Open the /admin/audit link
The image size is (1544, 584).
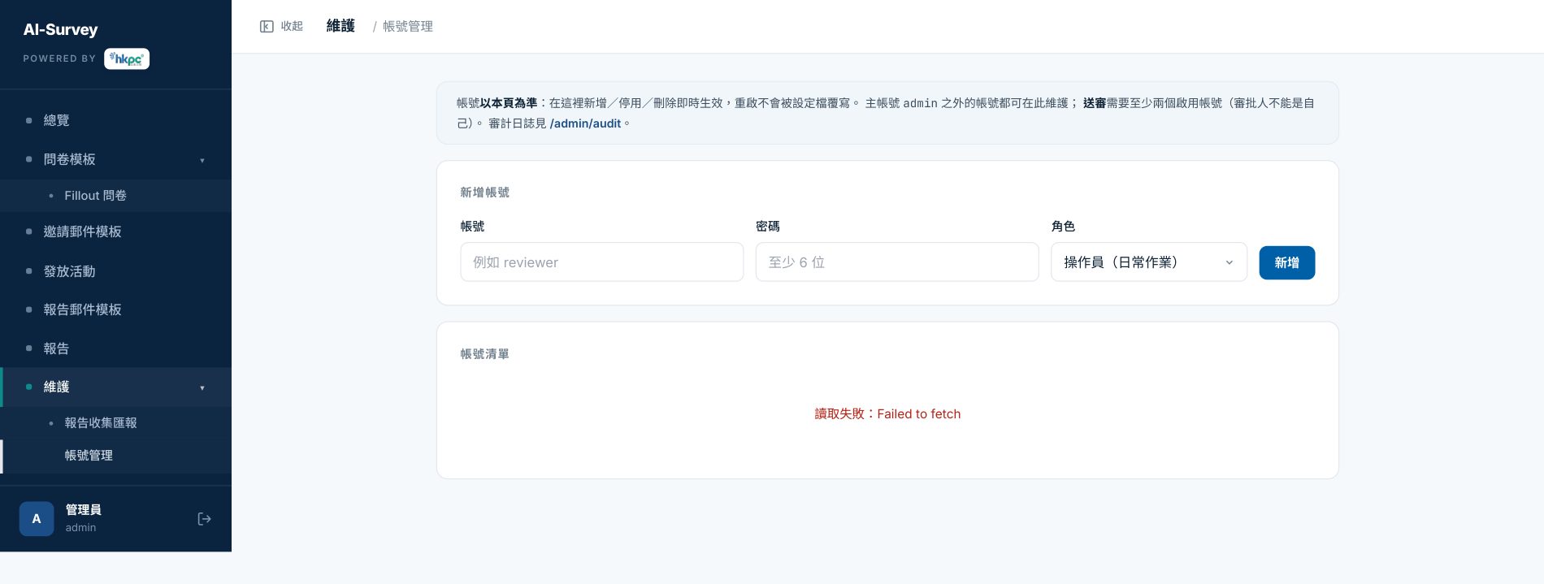585,123
